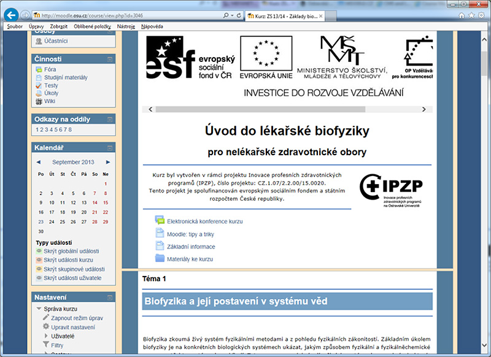Image resolution: width=491 pixels, height=357 pixels.
Task: Click the browser Back arrow button
Action: tap(12, 15)
